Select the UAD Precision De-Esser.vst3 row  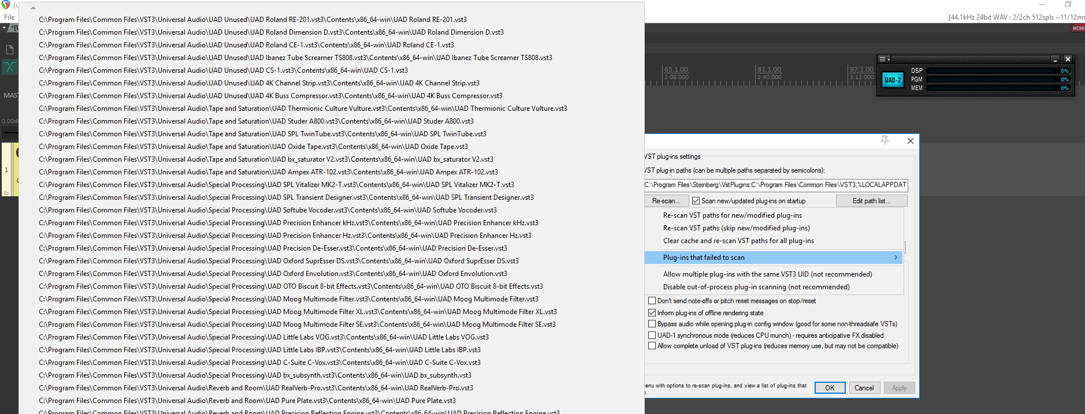pos(331,248)
